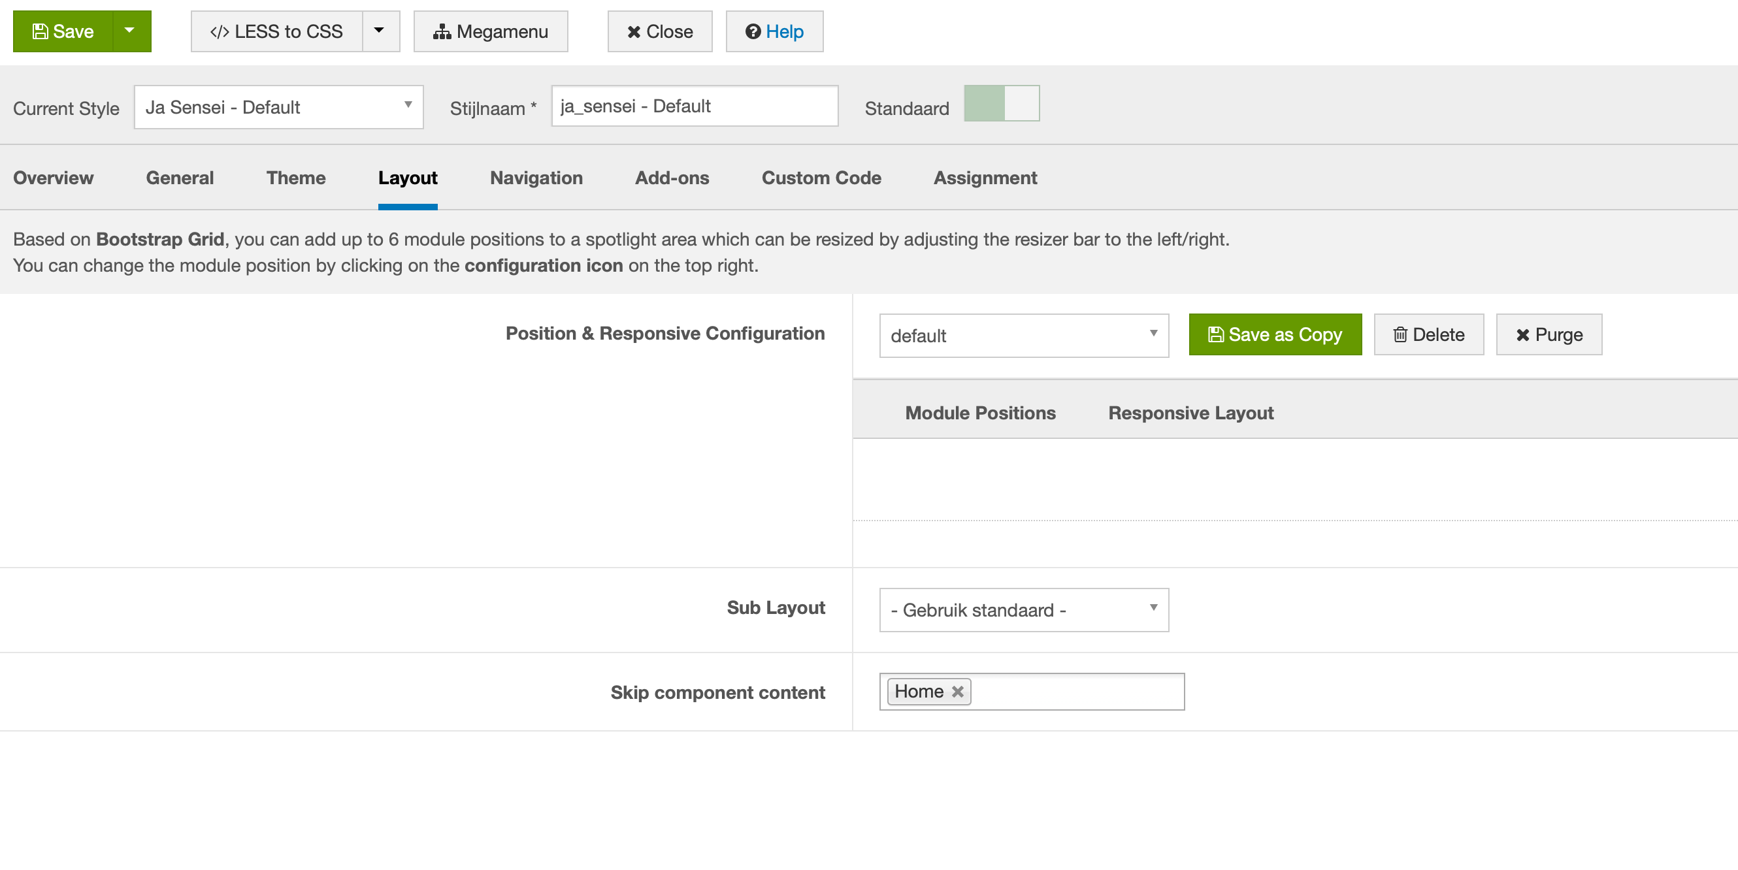This screenshot has width=1738, height=870.
Task: Open the Current Style dropdown
Action: [278, 107]
